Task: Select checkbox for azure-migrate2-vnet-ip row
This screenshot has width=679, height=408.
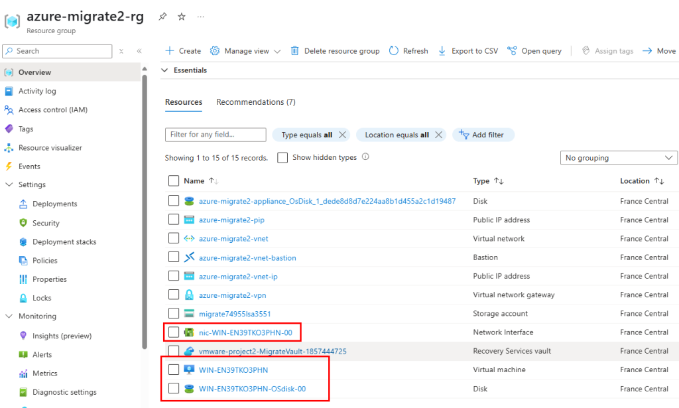Action: (x=174, y=275)
